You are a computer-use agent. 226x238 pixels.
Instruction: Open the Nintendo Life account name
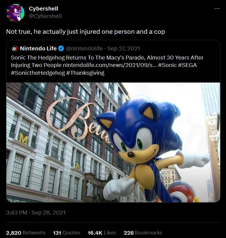(x=38, y=49)
